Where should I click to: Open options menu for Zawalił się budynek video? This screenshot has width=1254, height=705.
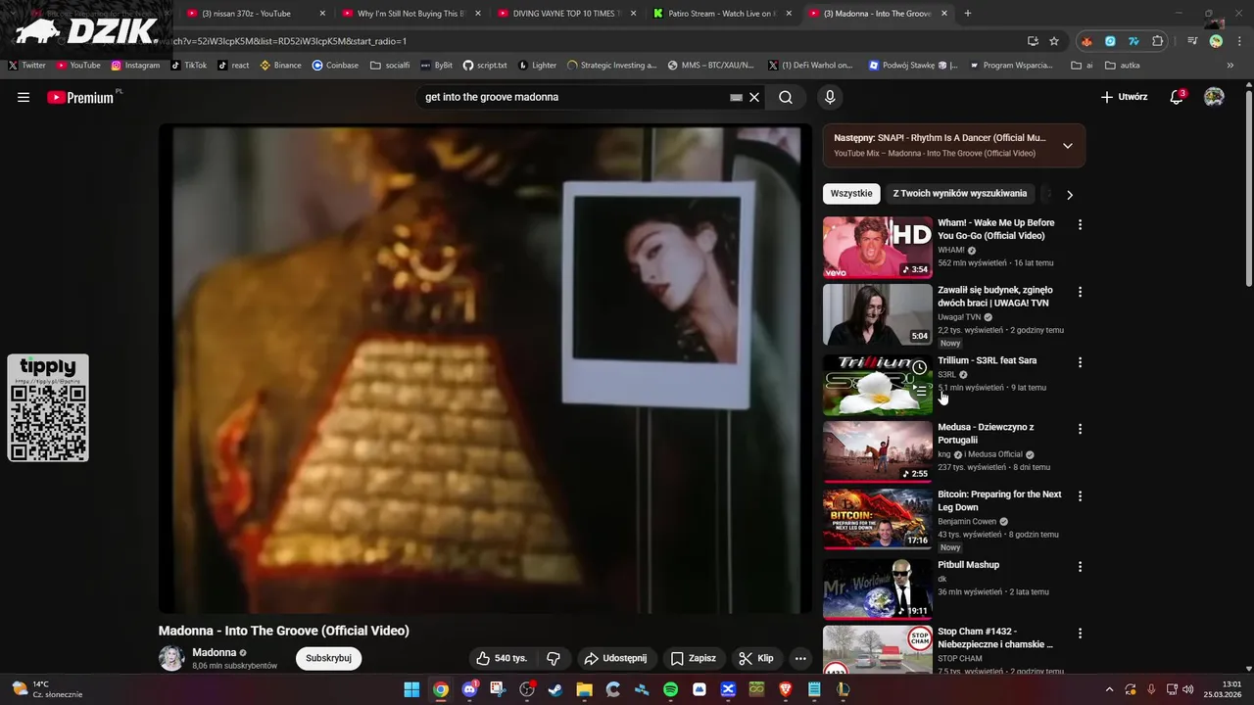pyautogui.click(x=1081, y=292)
